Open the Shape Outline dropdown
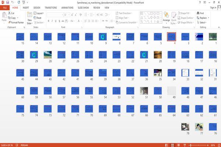The height and width of the screenshot is (147, 221). (186, 18)
